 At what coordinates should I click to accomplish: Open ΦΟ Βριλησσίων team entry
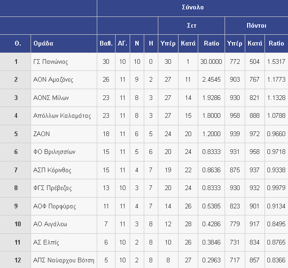click(x=54, y=152)
